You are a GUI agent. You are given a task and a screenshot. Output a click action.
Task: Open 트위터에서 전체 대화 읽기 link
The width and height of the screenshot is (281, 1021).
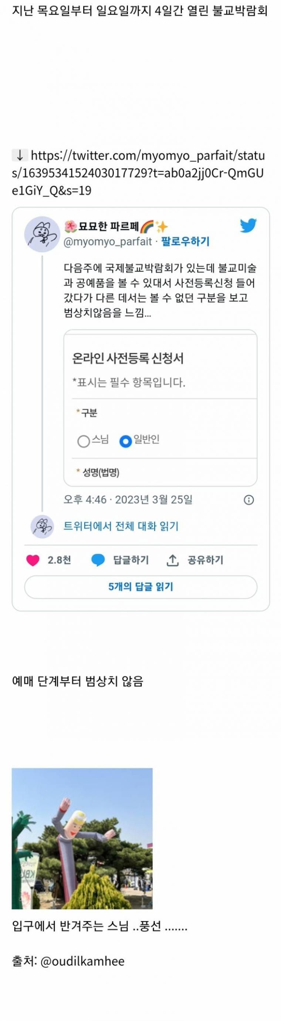point(121,526)
